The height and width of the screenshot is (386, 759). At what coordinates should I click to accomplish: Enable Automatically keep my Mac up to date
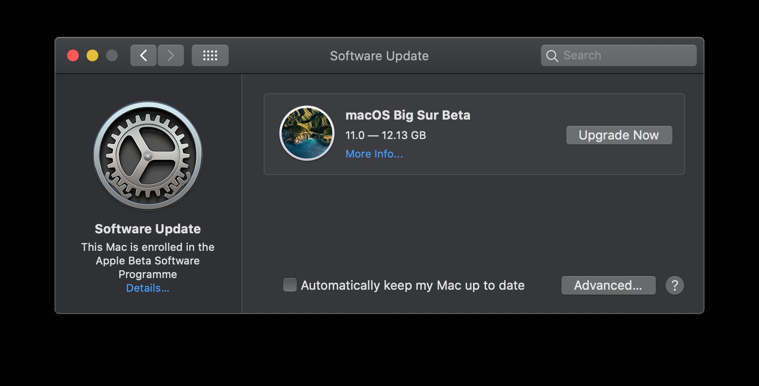point(289,285)
